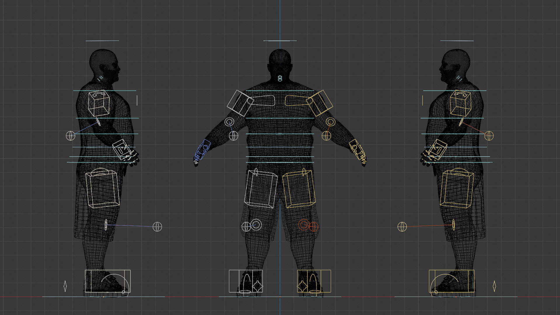Select head-top line control above left figure
The height and width of the screenshot is (315, 560).
[102, 41]
